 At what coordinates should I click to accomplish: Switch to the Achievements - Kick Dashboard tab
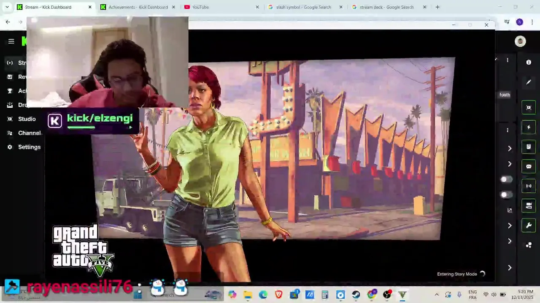coord(138,7)
